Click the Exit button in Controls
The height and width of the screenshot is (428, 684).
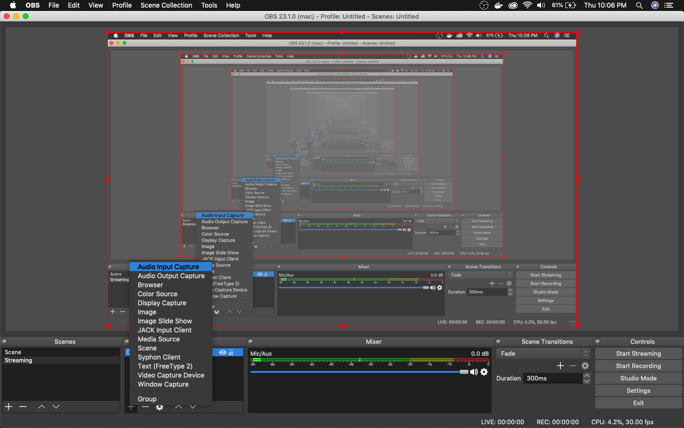[x=638, y=403]
